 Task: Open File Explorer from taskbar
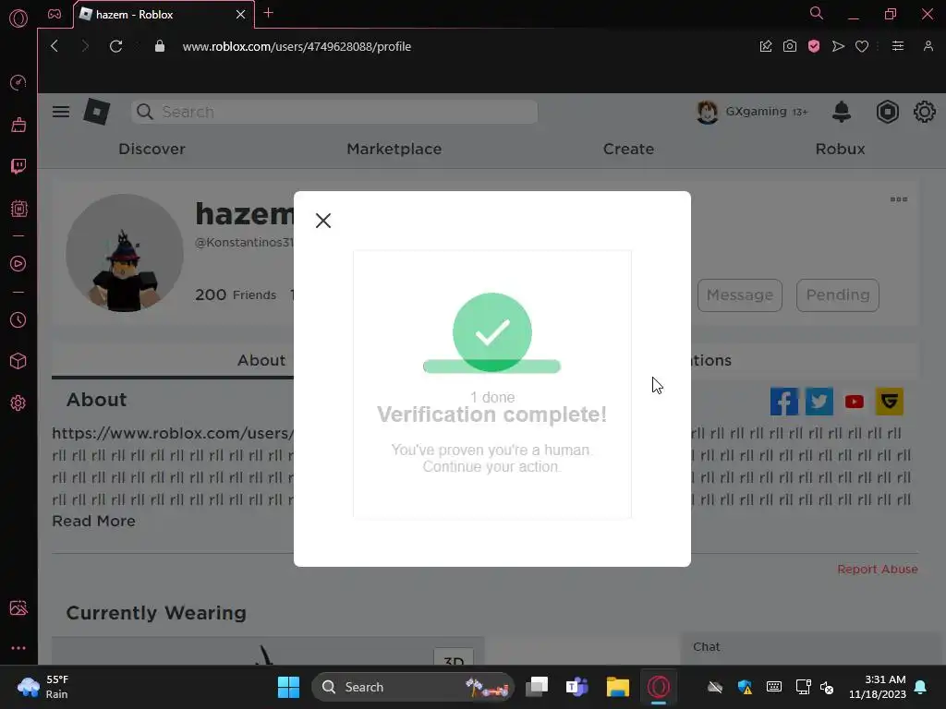(x=618, y=687)
